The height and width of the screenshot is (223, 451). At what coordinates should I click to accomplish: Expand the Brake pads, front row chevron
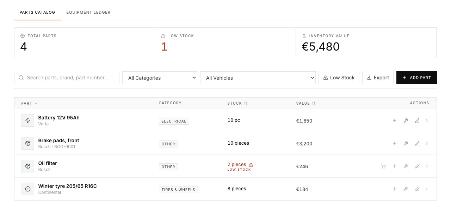(427, 143)
